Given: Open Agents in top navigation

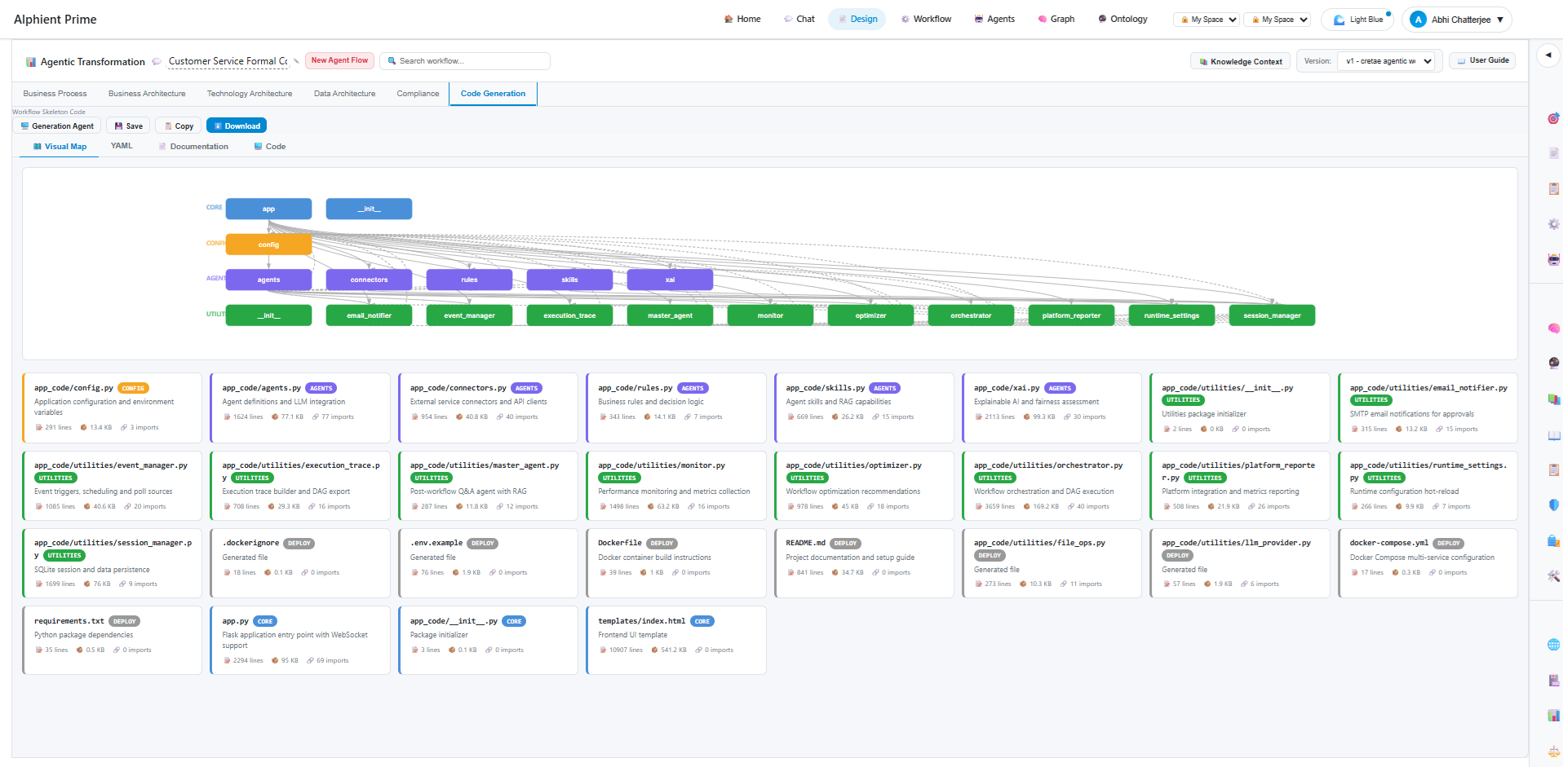Looking at the screenshot, I should (994, 19).
